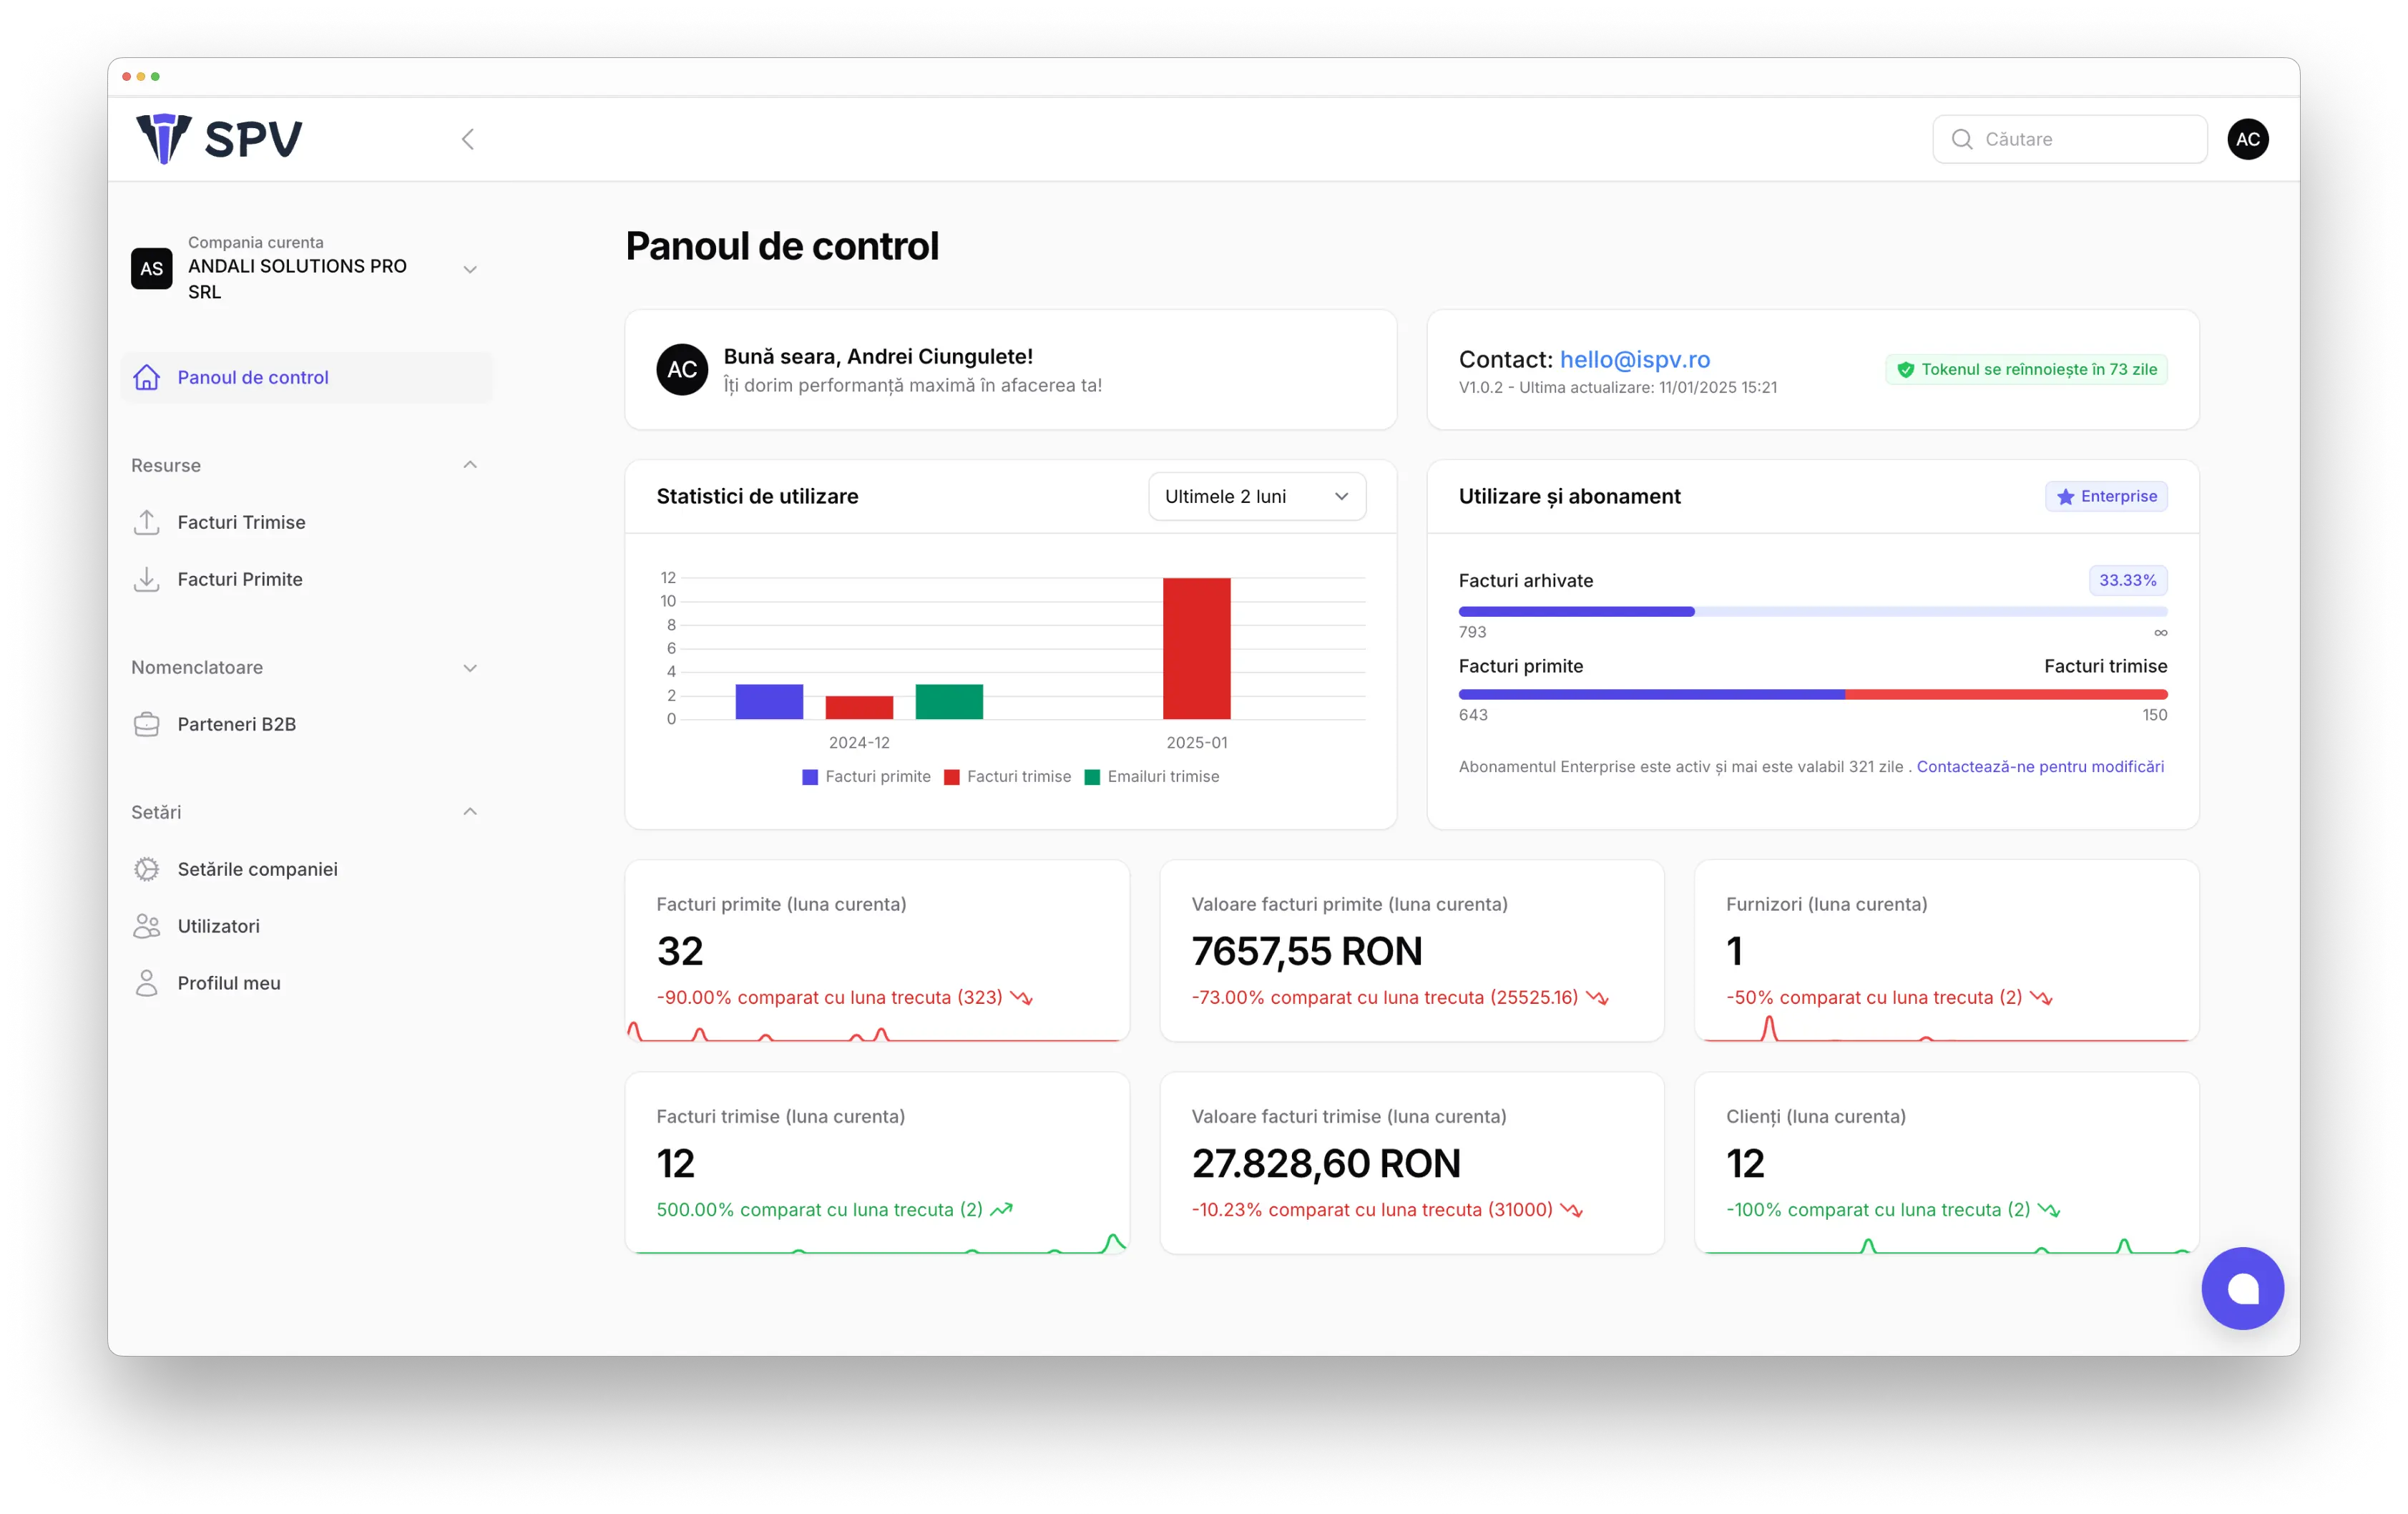Click the blue Facturi primite bar segment
The height and width of the screenshot is (1514, 2408).
(x=1651, y=694)
